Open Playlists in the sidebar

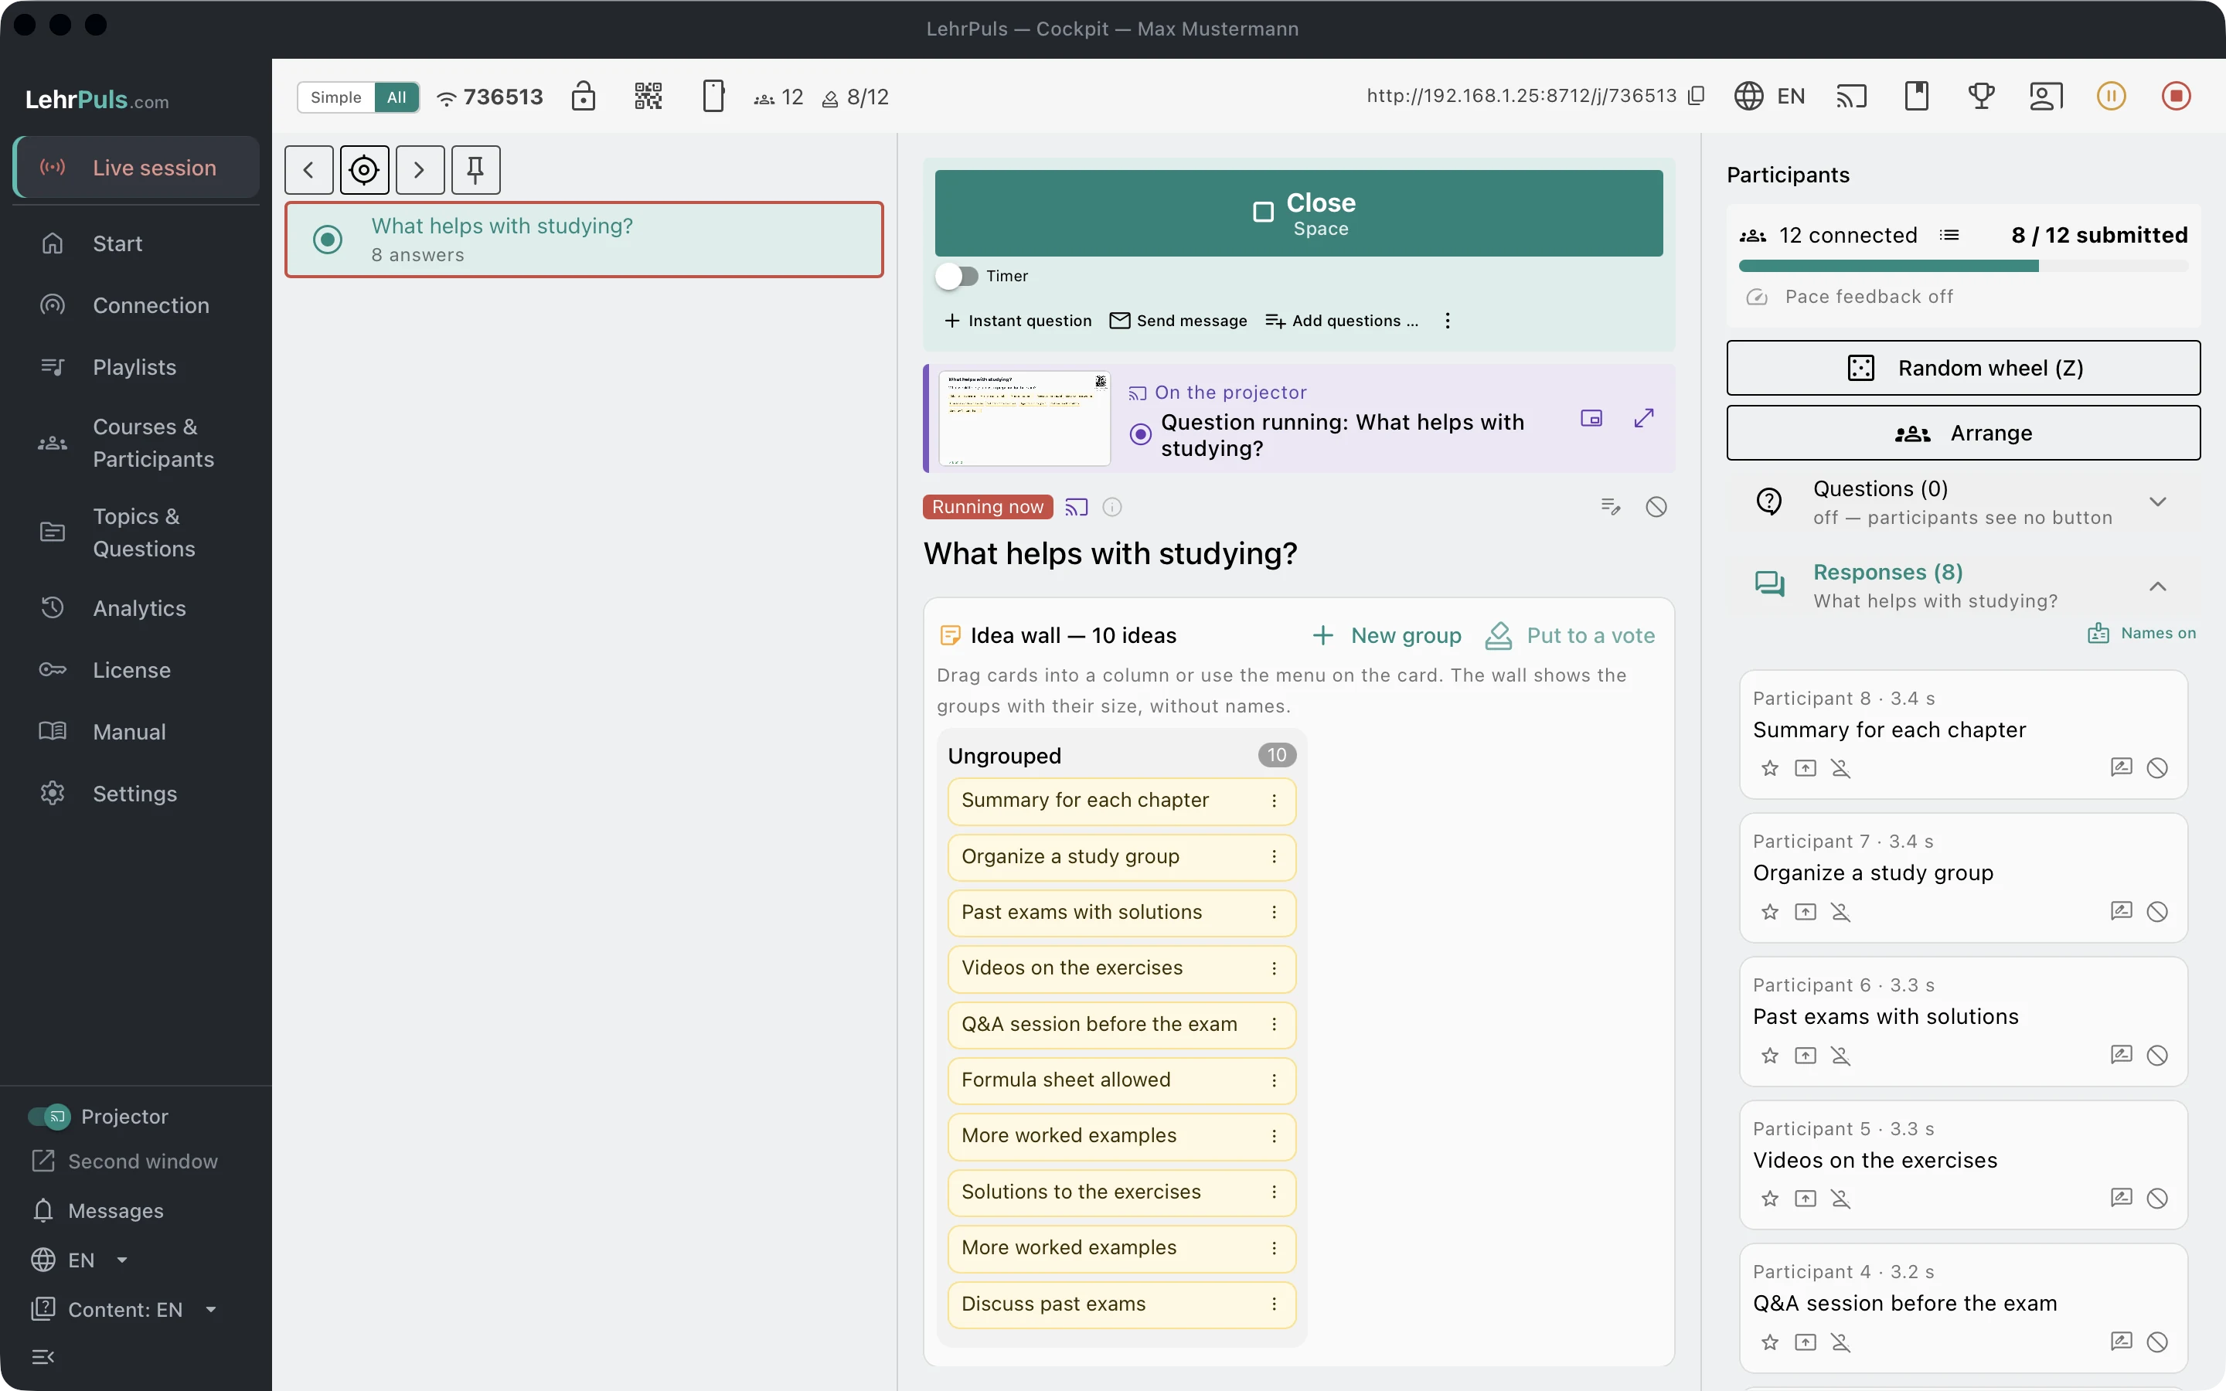136,367
